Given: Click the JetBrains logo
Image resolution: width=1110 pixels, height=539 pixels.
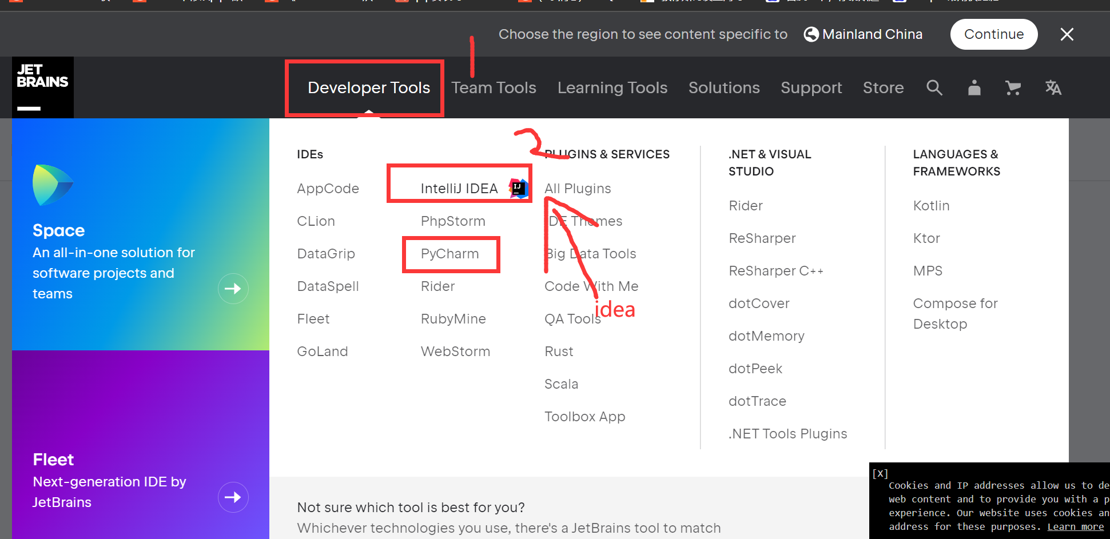Looking at the screenshot, I should pyautogui.click(x=42, y=87).
